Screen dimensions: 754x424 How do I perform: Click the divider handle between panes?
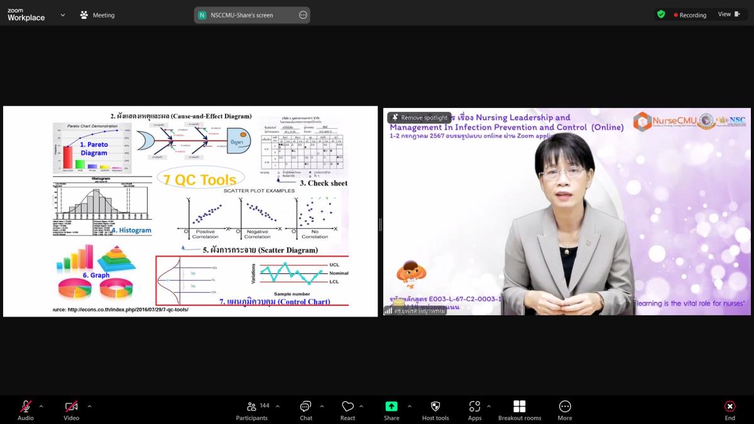381,224
